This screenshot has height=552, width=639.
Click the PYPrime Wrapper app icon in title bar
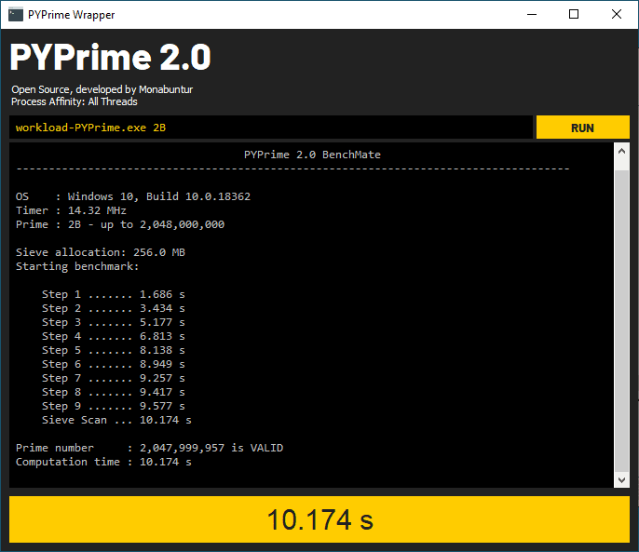[16, 15]
